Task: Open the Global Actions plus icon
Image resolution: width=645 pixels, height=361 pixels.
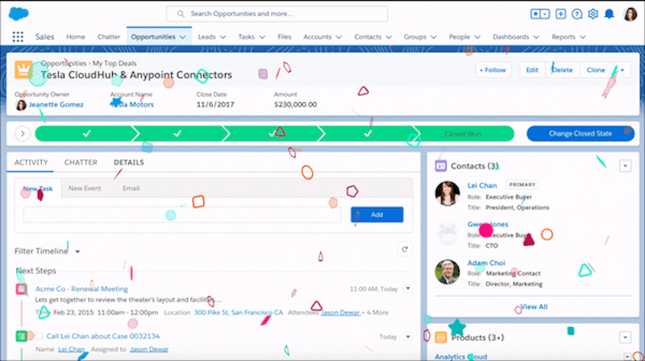Action: [561, 15]
